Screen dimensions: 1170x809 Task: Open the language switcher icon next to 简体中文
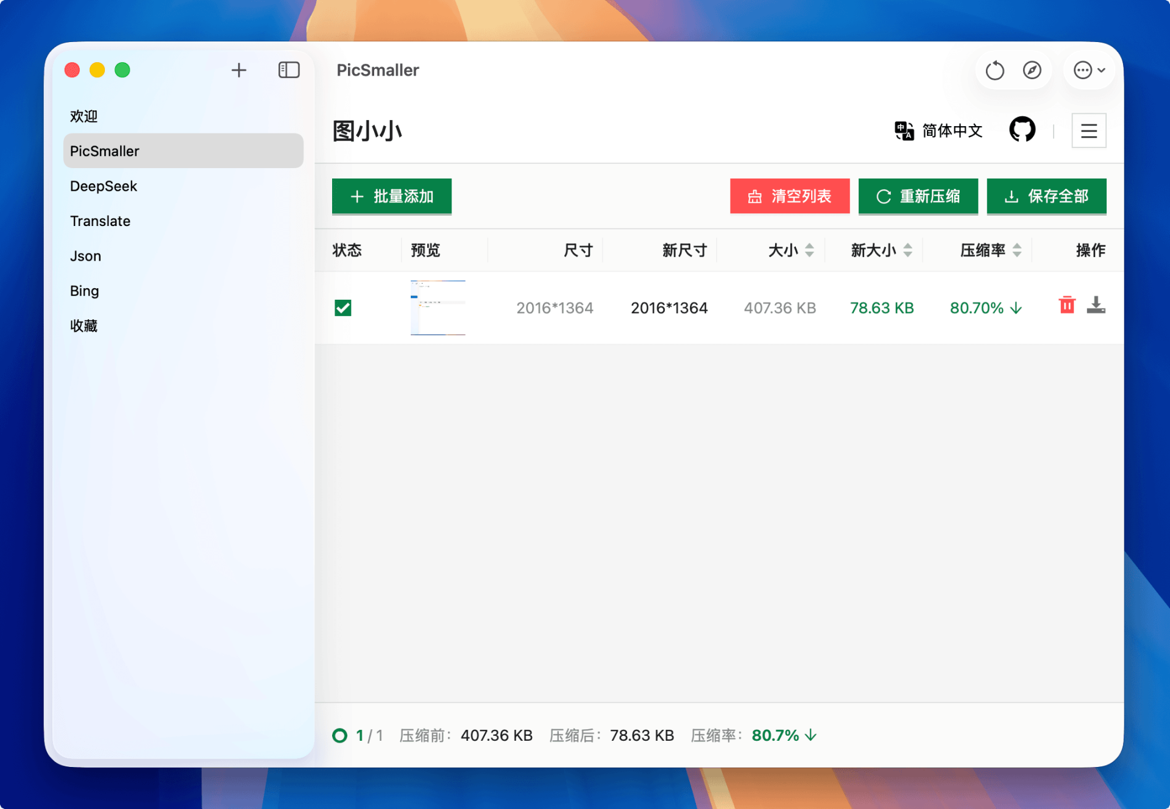coord(904,130)
